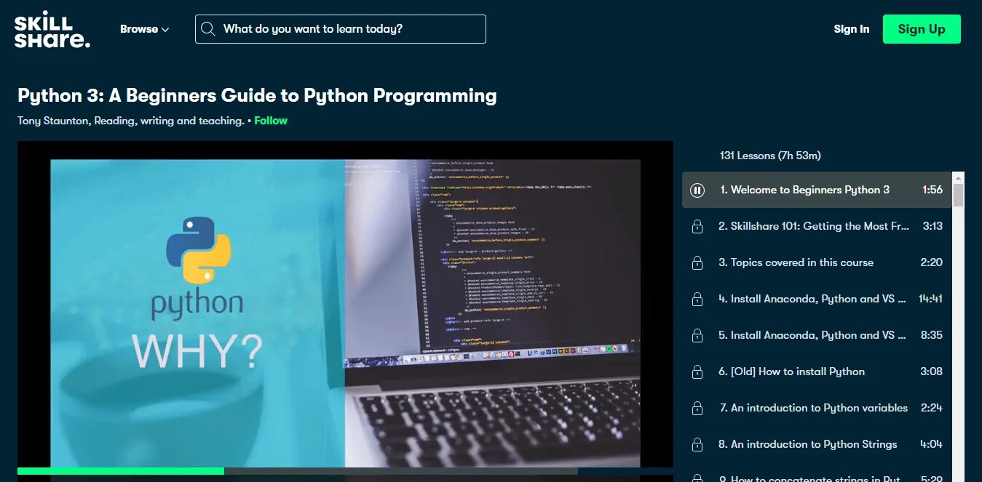Select lesson 6 [Old] How to install Python

coord(817,371)
